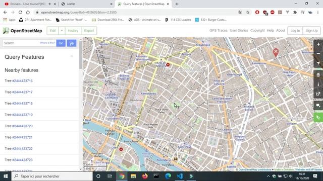The image size is (323, 181).
Task: Open GPS Traces page
Action: coord(219,30)
